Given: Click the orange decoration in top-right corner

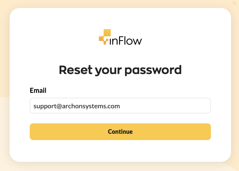Looking at the screenshot, I should pos(235,3).
